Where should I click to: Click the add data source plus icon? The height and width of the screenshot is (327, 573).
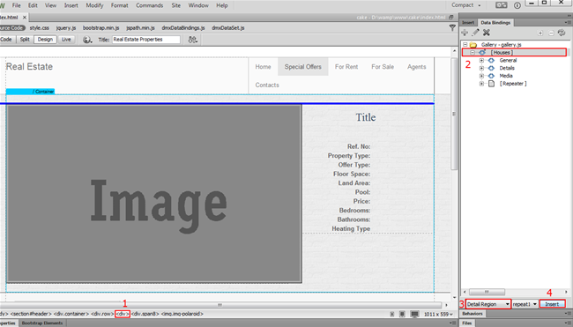pos(465,33)
